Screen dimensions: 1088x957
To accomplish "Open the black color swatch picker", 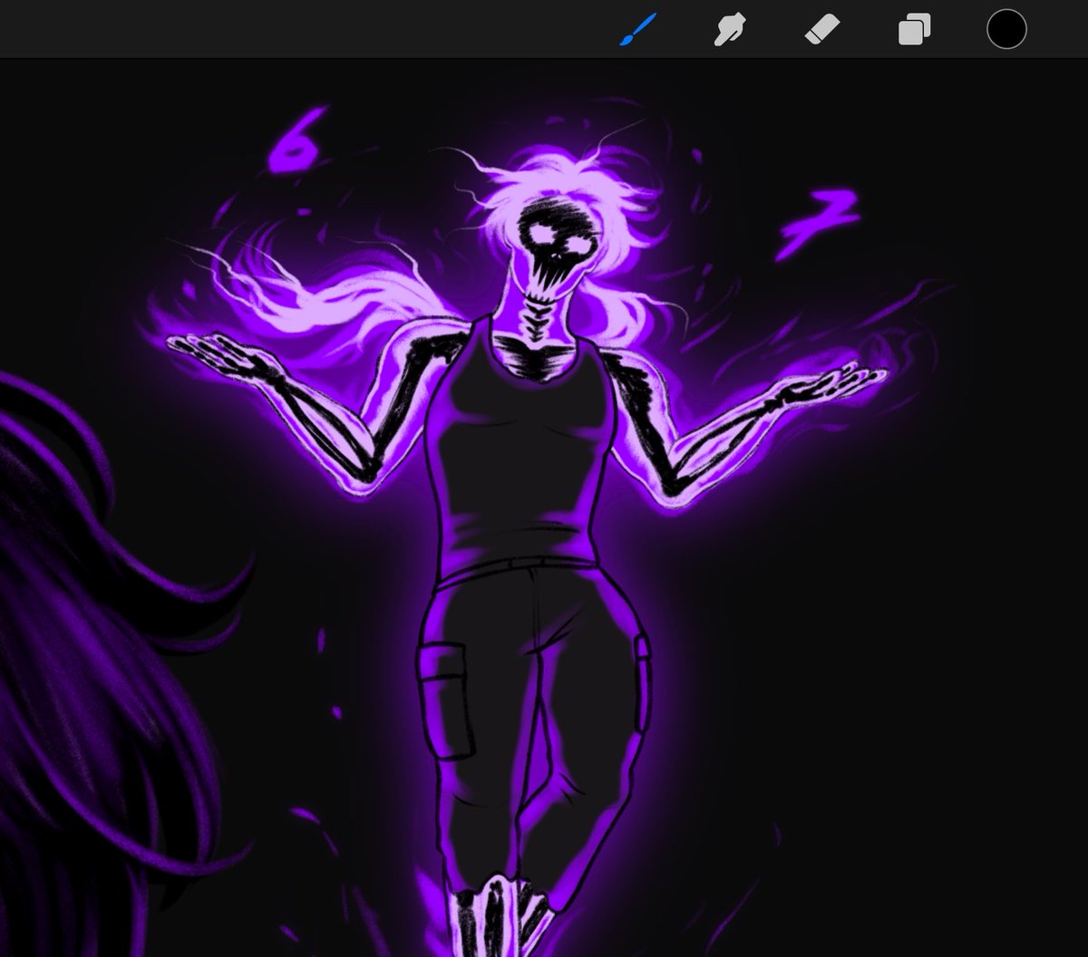I will click(x=1006, y=30).
